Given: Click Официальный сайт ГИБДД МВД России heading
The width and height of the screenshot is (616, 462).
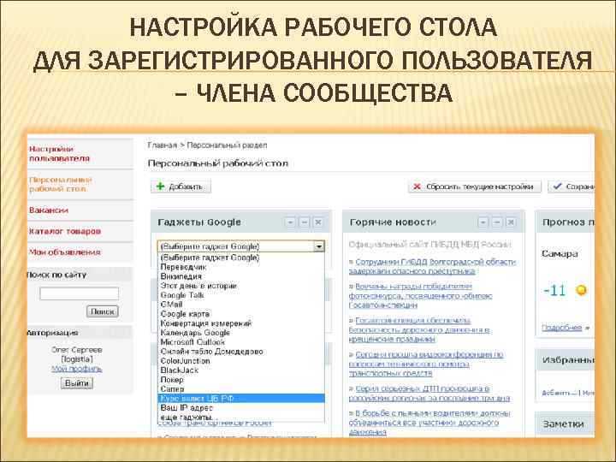Looking at the screenshot, I should click(430, 245).
